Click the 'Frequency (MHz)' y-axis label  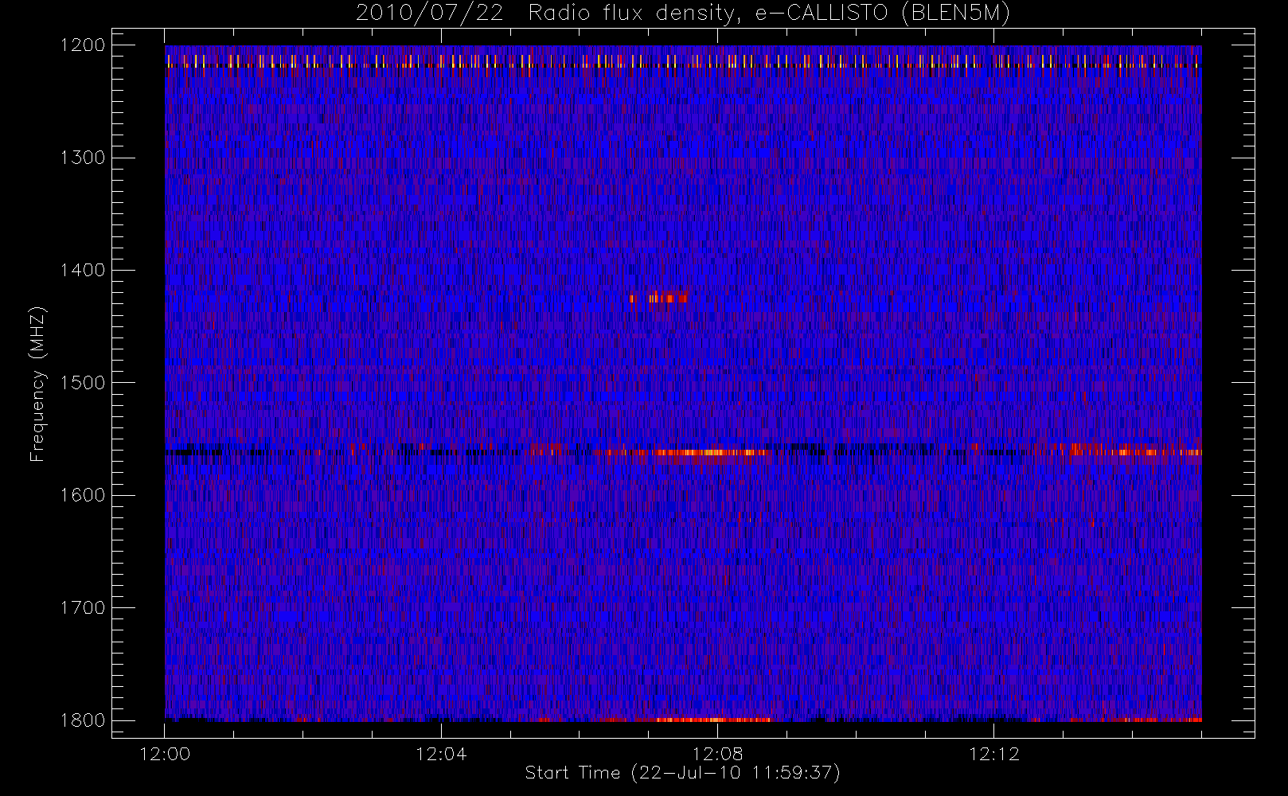tap(37, 383)
